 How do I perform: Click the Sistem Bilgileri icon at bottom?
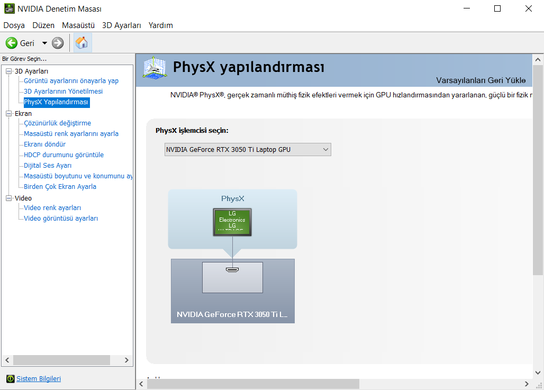[x=11, y=378]
